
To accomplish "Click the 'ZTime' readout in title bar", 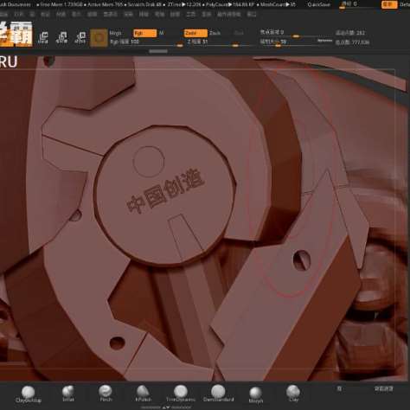I will 184,4.
